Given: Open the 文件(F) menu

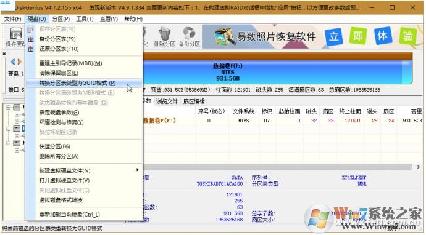Looking at the screenshot, I should click(12, 18).
